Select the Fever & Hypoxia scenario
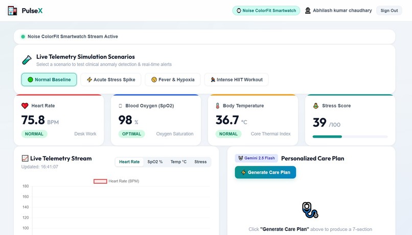412x235 pixels. (173, 79)
